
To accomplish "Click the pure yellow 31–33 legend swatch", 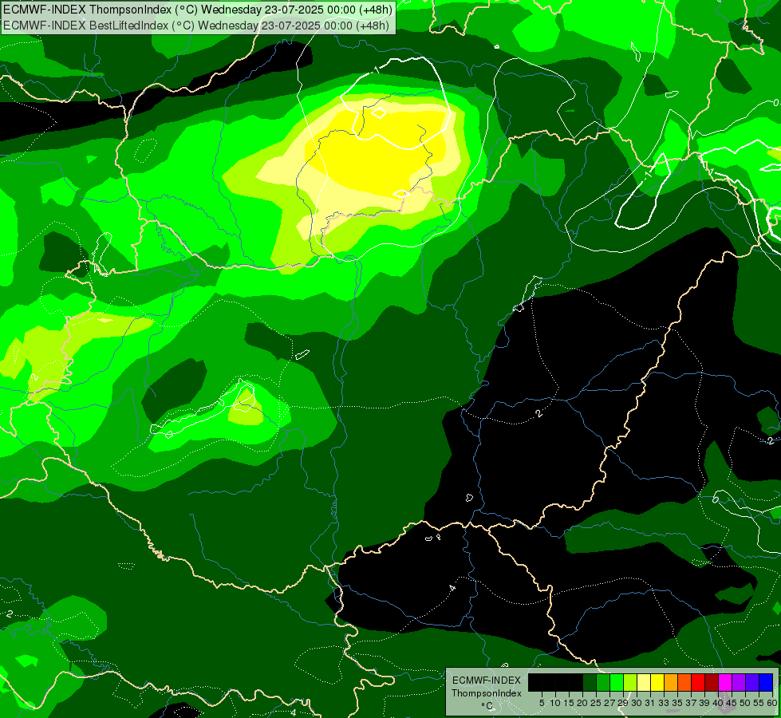I will pos(657,682).
